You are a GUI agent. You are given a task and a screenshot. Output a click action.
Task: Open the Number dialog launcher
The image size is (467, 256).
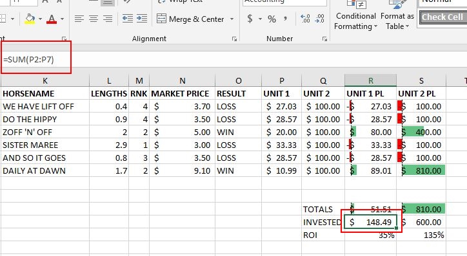[x=324, y=39]
